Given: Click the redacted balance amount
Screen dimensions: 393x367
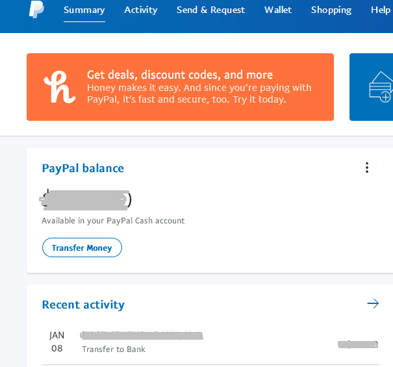Looking at the screenshot, I should (86, 199).
